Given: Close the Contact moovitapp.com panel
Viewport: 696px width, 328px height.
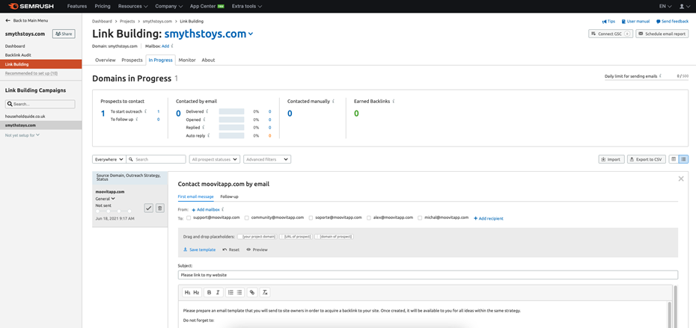Looking at the screenshot, I should pyautogui.click(x=681, y=179).
